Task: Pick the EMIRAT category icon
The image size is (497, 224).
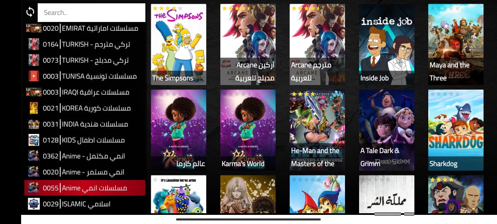Action: [34, 28]
